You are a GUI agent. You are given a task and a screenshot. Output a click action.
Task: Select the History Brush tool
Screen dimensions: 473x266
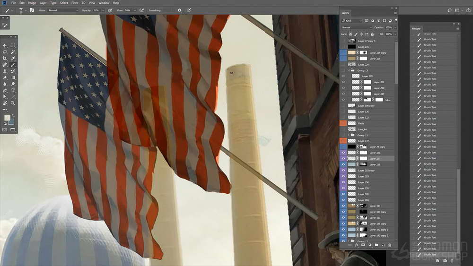tap(13, 71)
